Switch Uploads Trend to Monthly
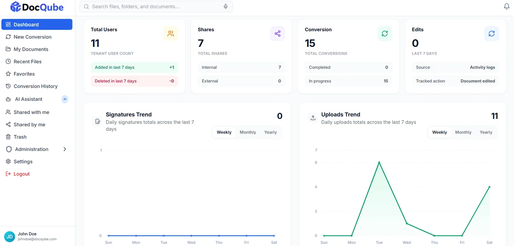The image size is (514, 246). [463, 132]
